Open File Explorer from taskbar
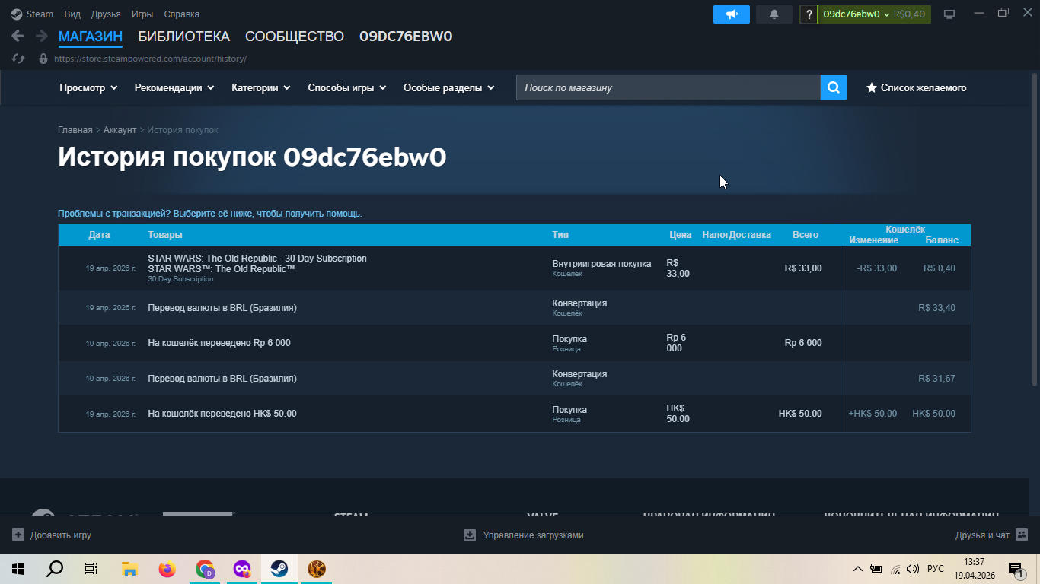Screen dimensions: 1040x584 129,569
